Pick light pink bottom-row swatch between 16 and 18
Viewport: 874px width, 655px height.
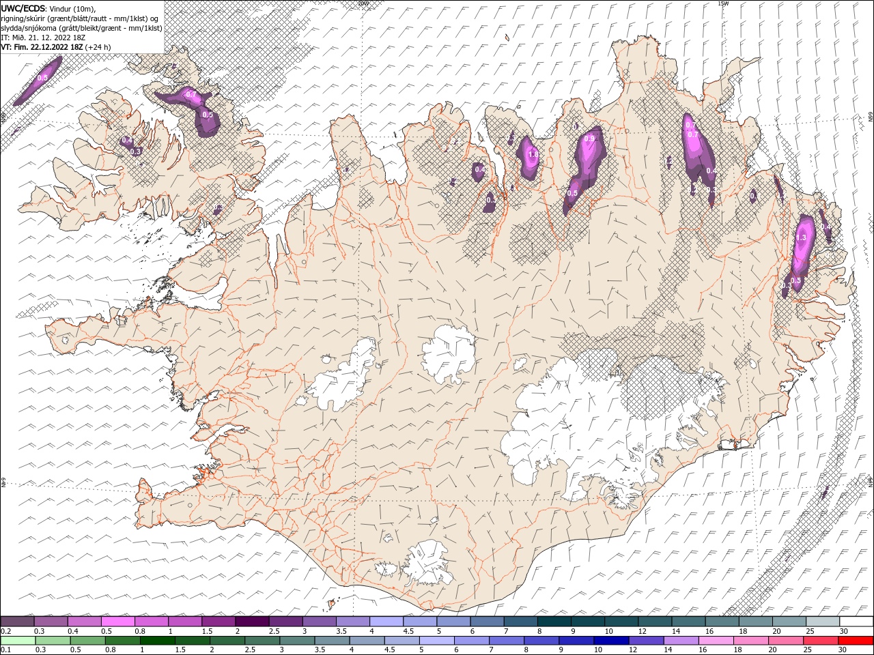716,641
